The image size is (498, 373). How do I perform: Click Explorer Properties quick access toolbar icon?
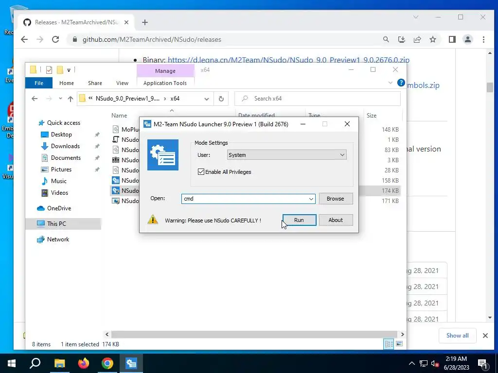pos(49,70)
